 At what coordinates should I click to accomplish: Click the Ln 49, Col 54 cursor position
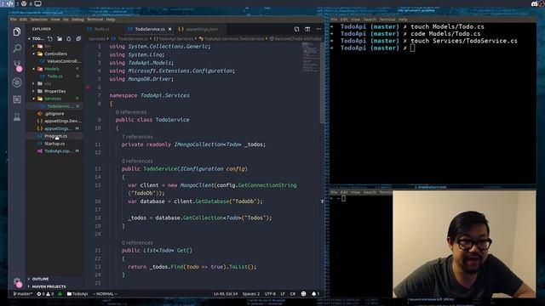226,294
